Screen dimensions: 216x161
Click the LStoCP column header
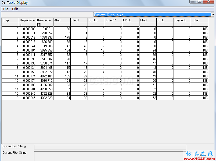pos(114,20)
